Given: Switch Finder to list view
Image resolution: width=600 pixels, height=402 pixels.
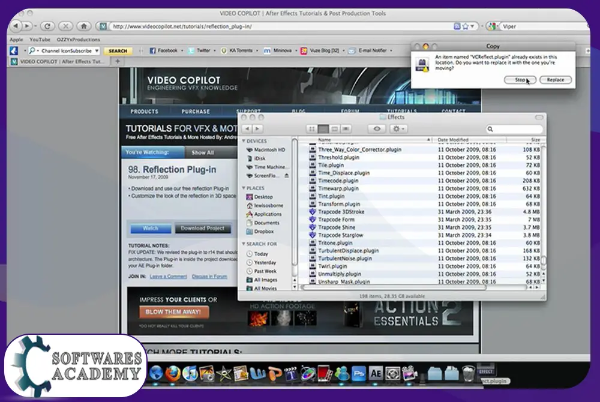Looking at the screenshot, I should click(x=323, y=129).
